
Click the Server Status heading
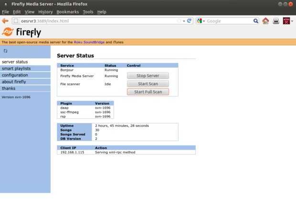pyautogui.click(x=75, y=56)
